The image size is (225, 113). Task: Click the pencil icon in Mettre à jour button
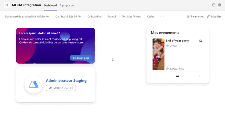[x=50, y=88]
